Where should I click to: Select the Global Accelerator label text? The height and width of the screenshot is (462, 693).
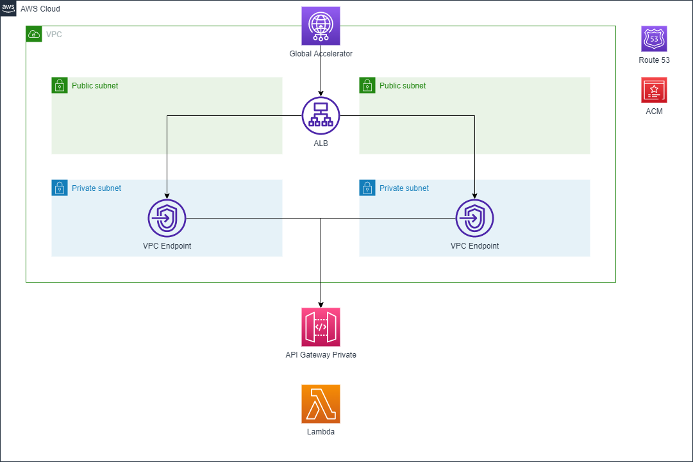[x=321, y=54]
